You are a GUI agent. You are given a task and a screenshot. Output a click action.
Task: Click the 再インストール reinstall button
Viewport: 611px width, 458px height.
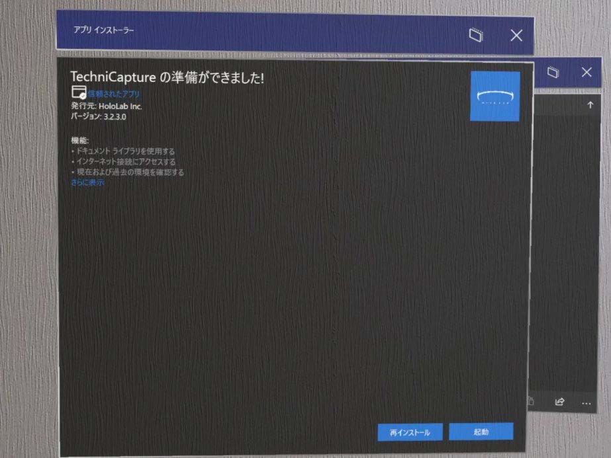[x=409, y=432]
